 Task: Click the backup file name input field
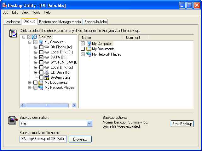click(43, 139)
